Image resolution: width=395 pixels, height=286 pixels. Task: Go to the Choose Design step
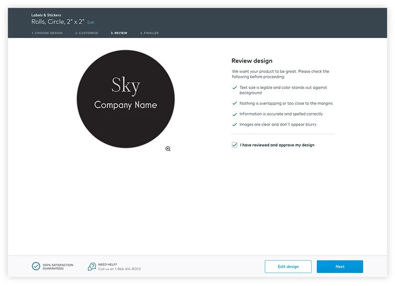pyautogui.click(x=47, y=33)
